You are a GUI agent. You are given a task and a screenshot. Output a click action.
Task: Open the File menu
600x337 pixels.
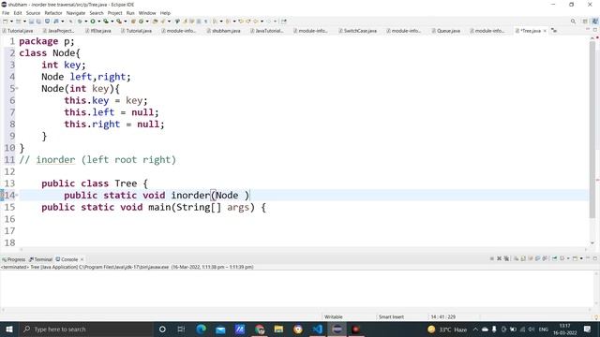pyautogui.click(x=6, y=13)
